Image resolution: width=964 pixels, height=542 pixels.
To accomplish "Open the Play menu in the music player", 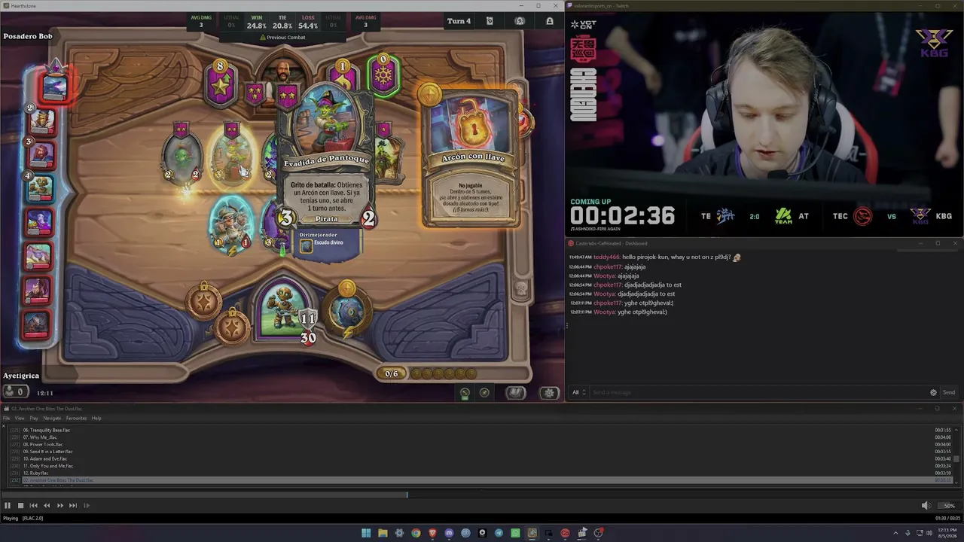I will coord(34,418).
